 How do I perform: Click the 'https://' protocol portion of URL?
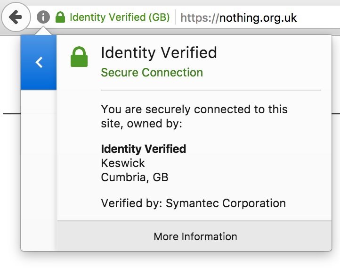click(200, 18)
